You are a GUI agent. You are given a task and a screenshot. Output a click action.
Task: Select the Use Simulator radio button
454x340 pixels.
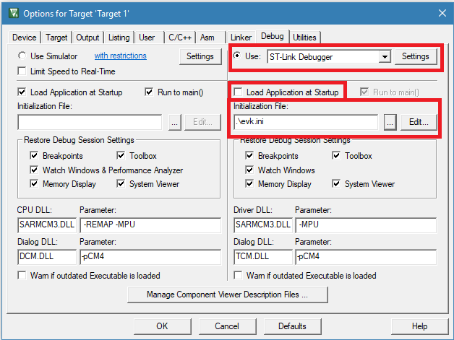tap(23, 56)
